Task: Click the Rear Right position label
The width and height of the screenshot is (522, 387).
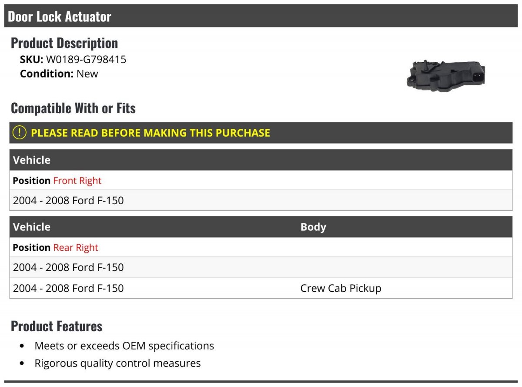Action: click(x=76, y=248)
